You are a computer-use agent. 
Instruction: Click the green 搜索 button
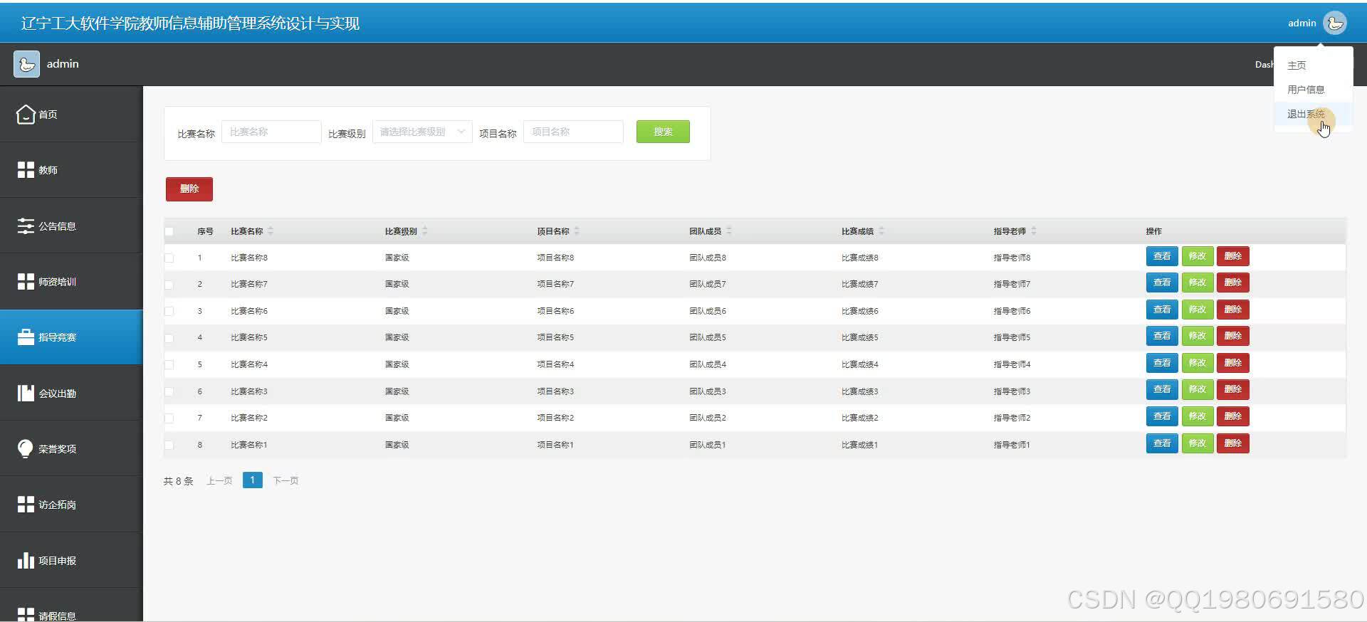[663, 132]
